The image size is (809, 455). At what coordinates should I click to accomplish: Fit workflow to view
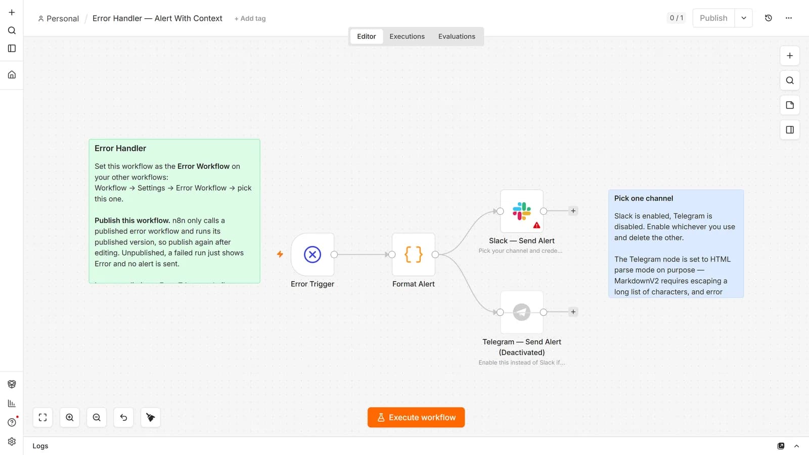43,418
